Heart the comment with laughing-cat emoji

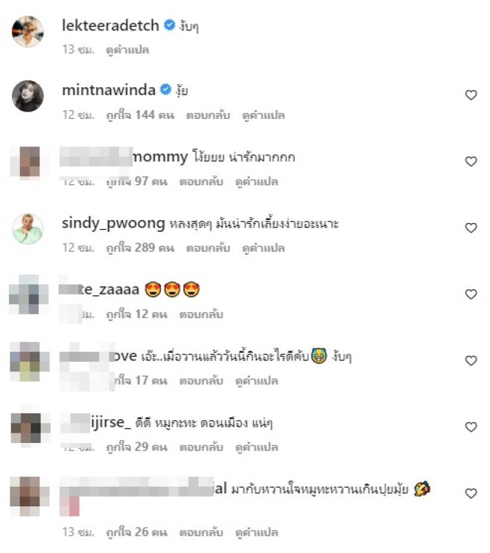tap(471, 360)
